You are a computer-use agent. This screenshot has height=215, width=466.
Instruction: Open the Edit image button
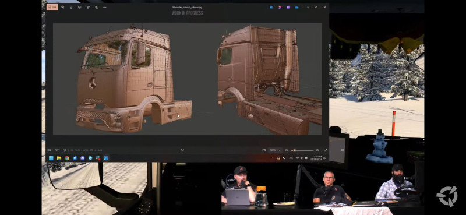tap(52, 7)
